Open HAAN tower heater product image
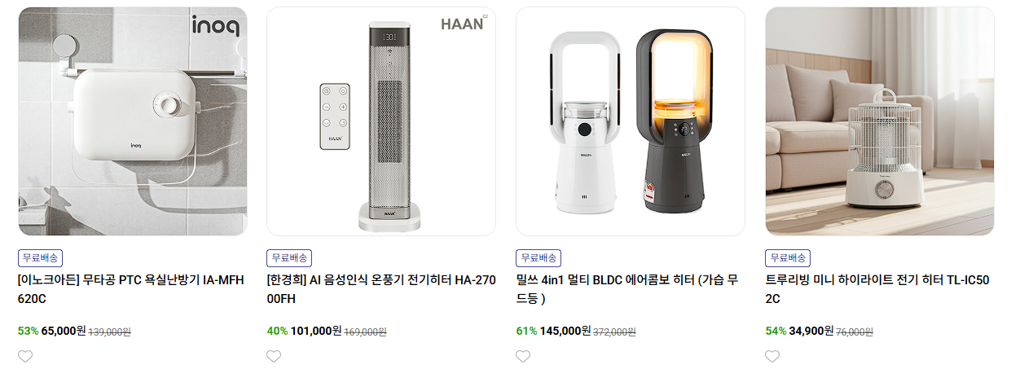This screenshot has height=369, width=1011. 381,121
